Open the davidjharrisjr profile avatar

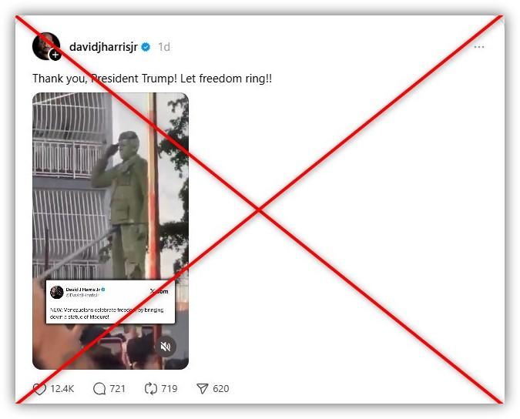click(x=45, y=46)
